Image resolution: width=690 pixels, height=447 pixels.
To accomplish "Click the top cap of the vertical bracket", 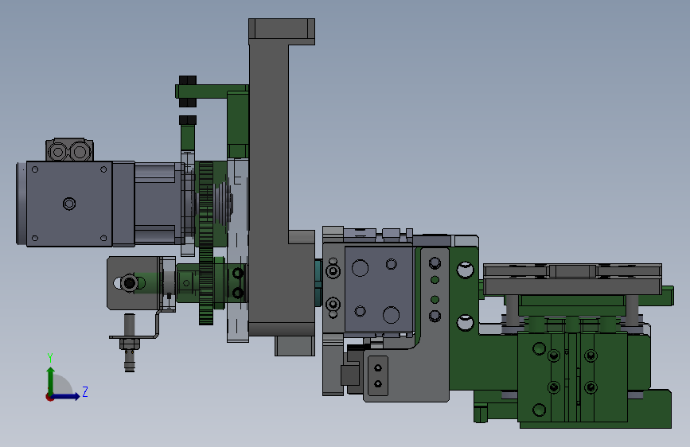I will [x=282, y=31].
